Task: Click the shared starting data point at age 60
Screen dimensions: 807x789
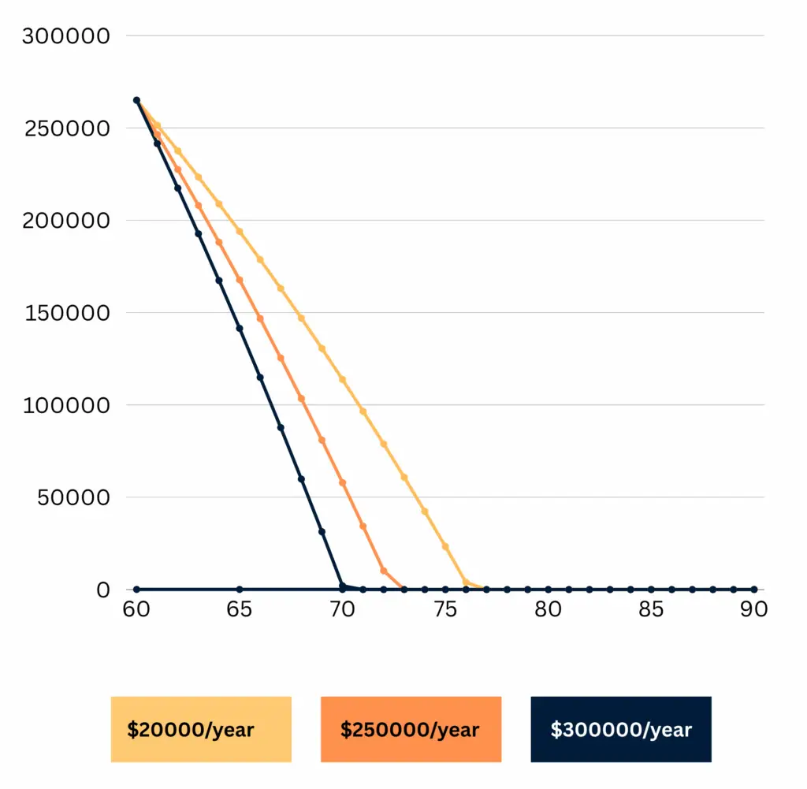Action: [136, 101]
